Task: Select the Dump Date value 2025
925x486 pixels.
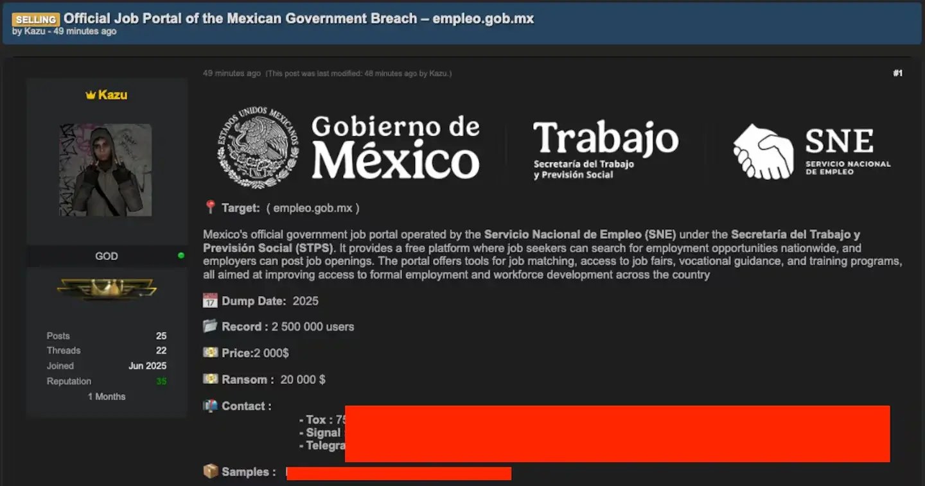Action: [306, 301]
